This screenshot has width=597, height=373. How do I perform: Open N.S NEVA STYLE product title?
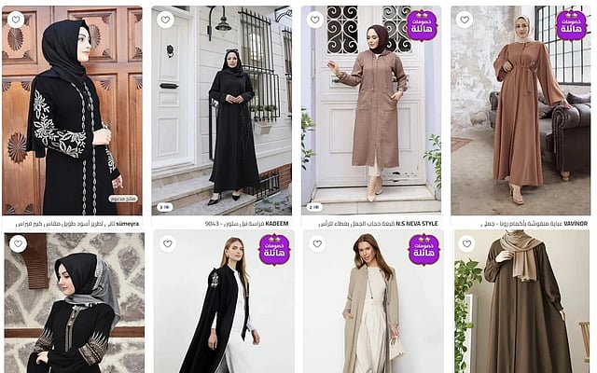[x=378, y=224]
